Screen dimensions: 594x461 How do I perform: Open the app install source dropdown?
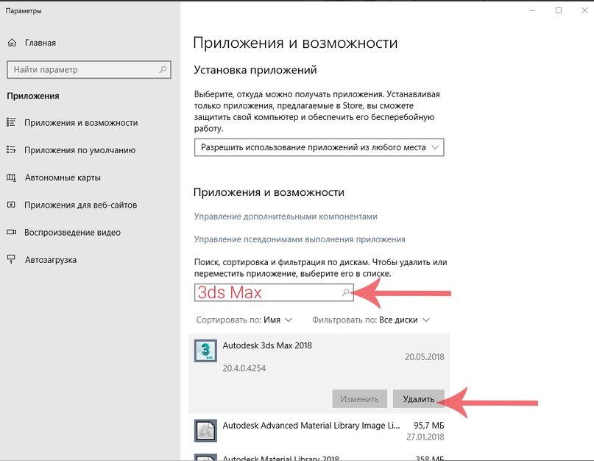pyautogui.click(x=319, y=147)
